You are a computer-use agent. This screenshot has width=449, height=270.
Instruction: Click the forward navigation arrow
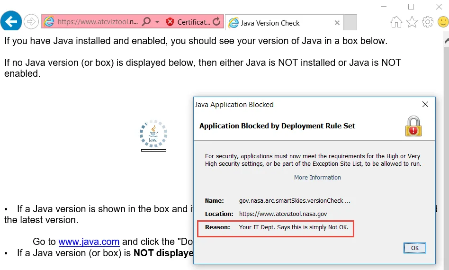point(31,21)
